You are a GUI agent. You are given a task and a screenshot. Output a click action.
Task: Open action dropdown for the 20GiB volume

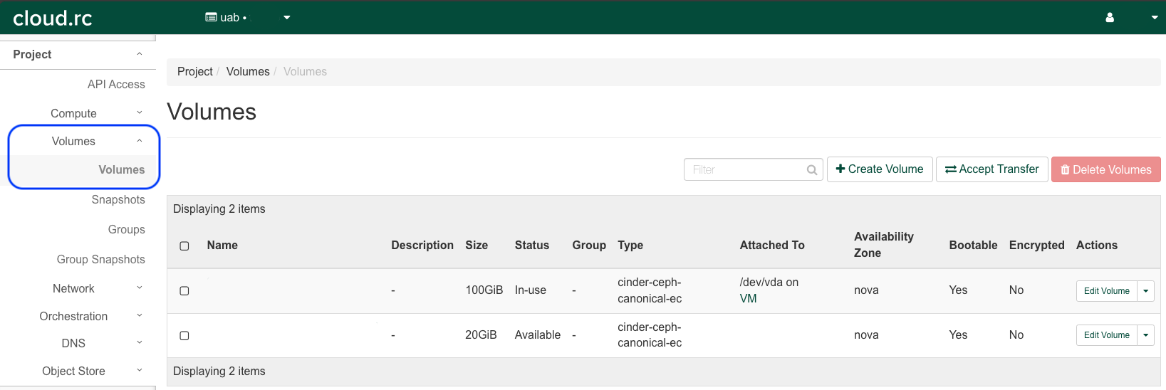(1145, 335)
